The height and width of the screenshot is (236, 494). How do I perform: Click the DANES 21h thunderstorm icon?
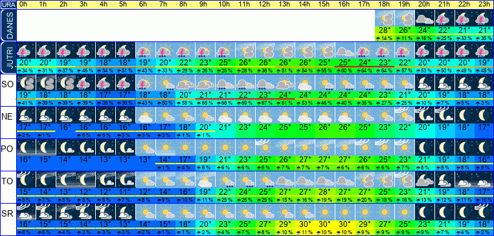[x=444, y=19]
